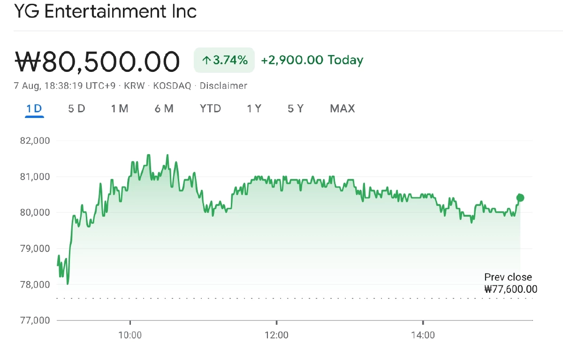Click the 10:00 time axis label
This screenshot has height=352, width=563.
click(130, 336)
